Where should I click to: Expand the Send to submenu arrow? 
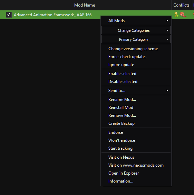click(167, 91)
